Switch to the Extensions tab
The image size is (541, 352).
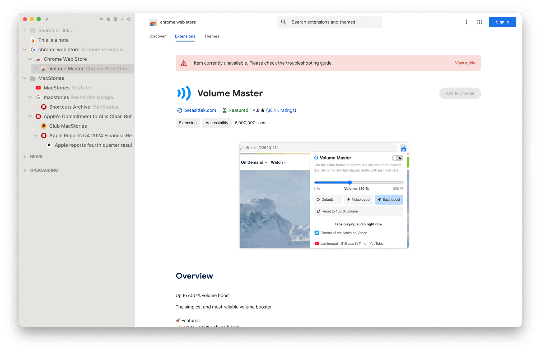click(185, 36)
